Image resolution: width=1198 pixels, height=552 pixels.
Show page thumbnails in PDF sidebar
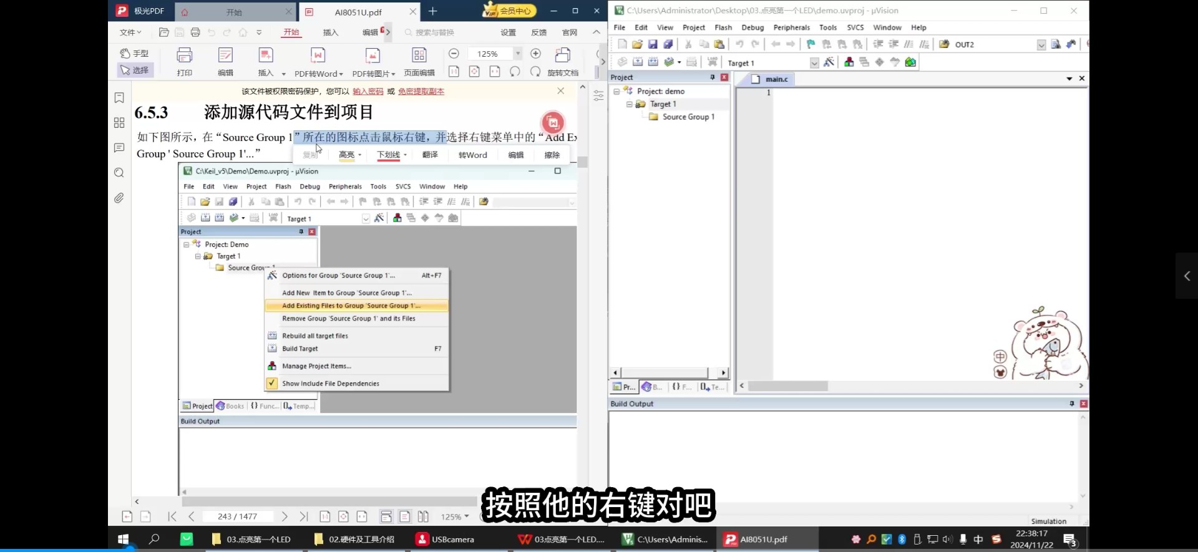pos(119,123)
